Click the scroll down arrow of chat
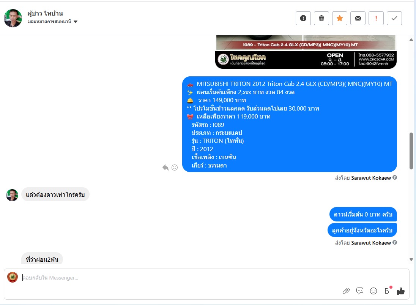The width and height of the screenshot is (416, 305). (x=411, y=259)
